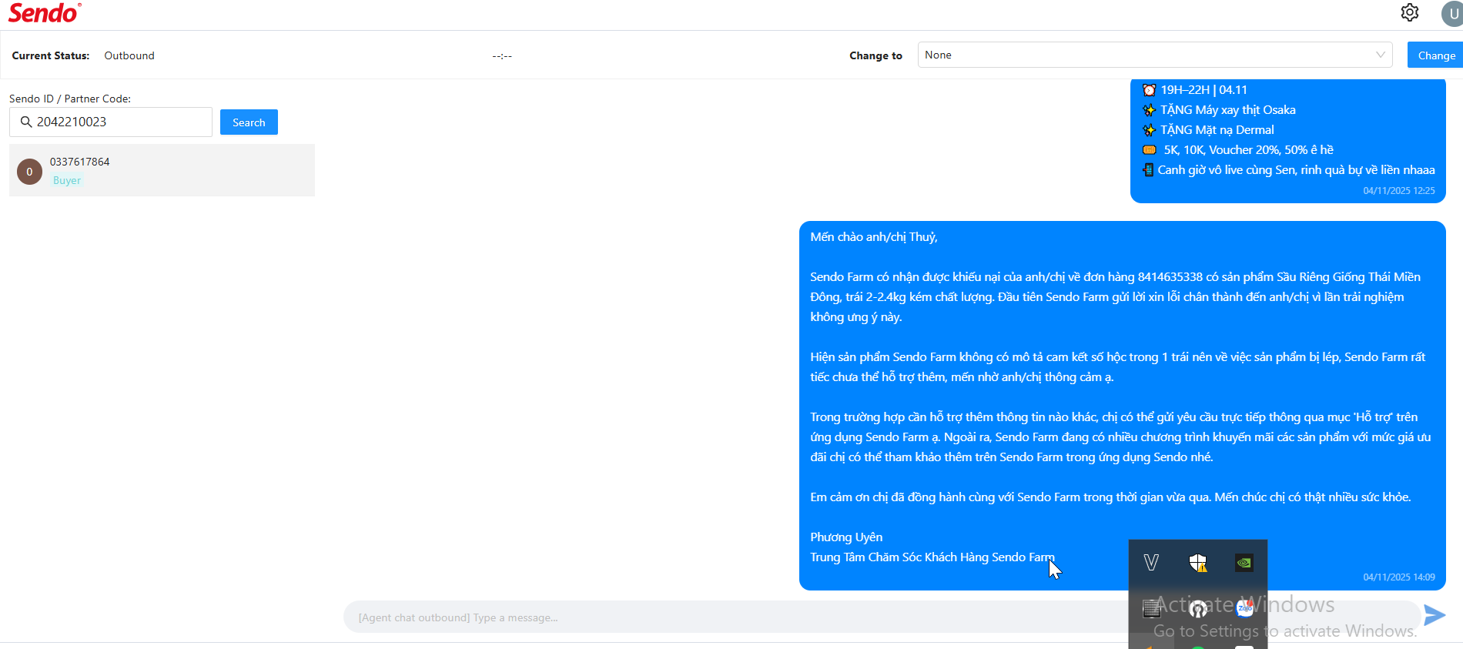Click the 'Change to' label
This screenshot has height=649, width=1463.
[x=875, y=55]
